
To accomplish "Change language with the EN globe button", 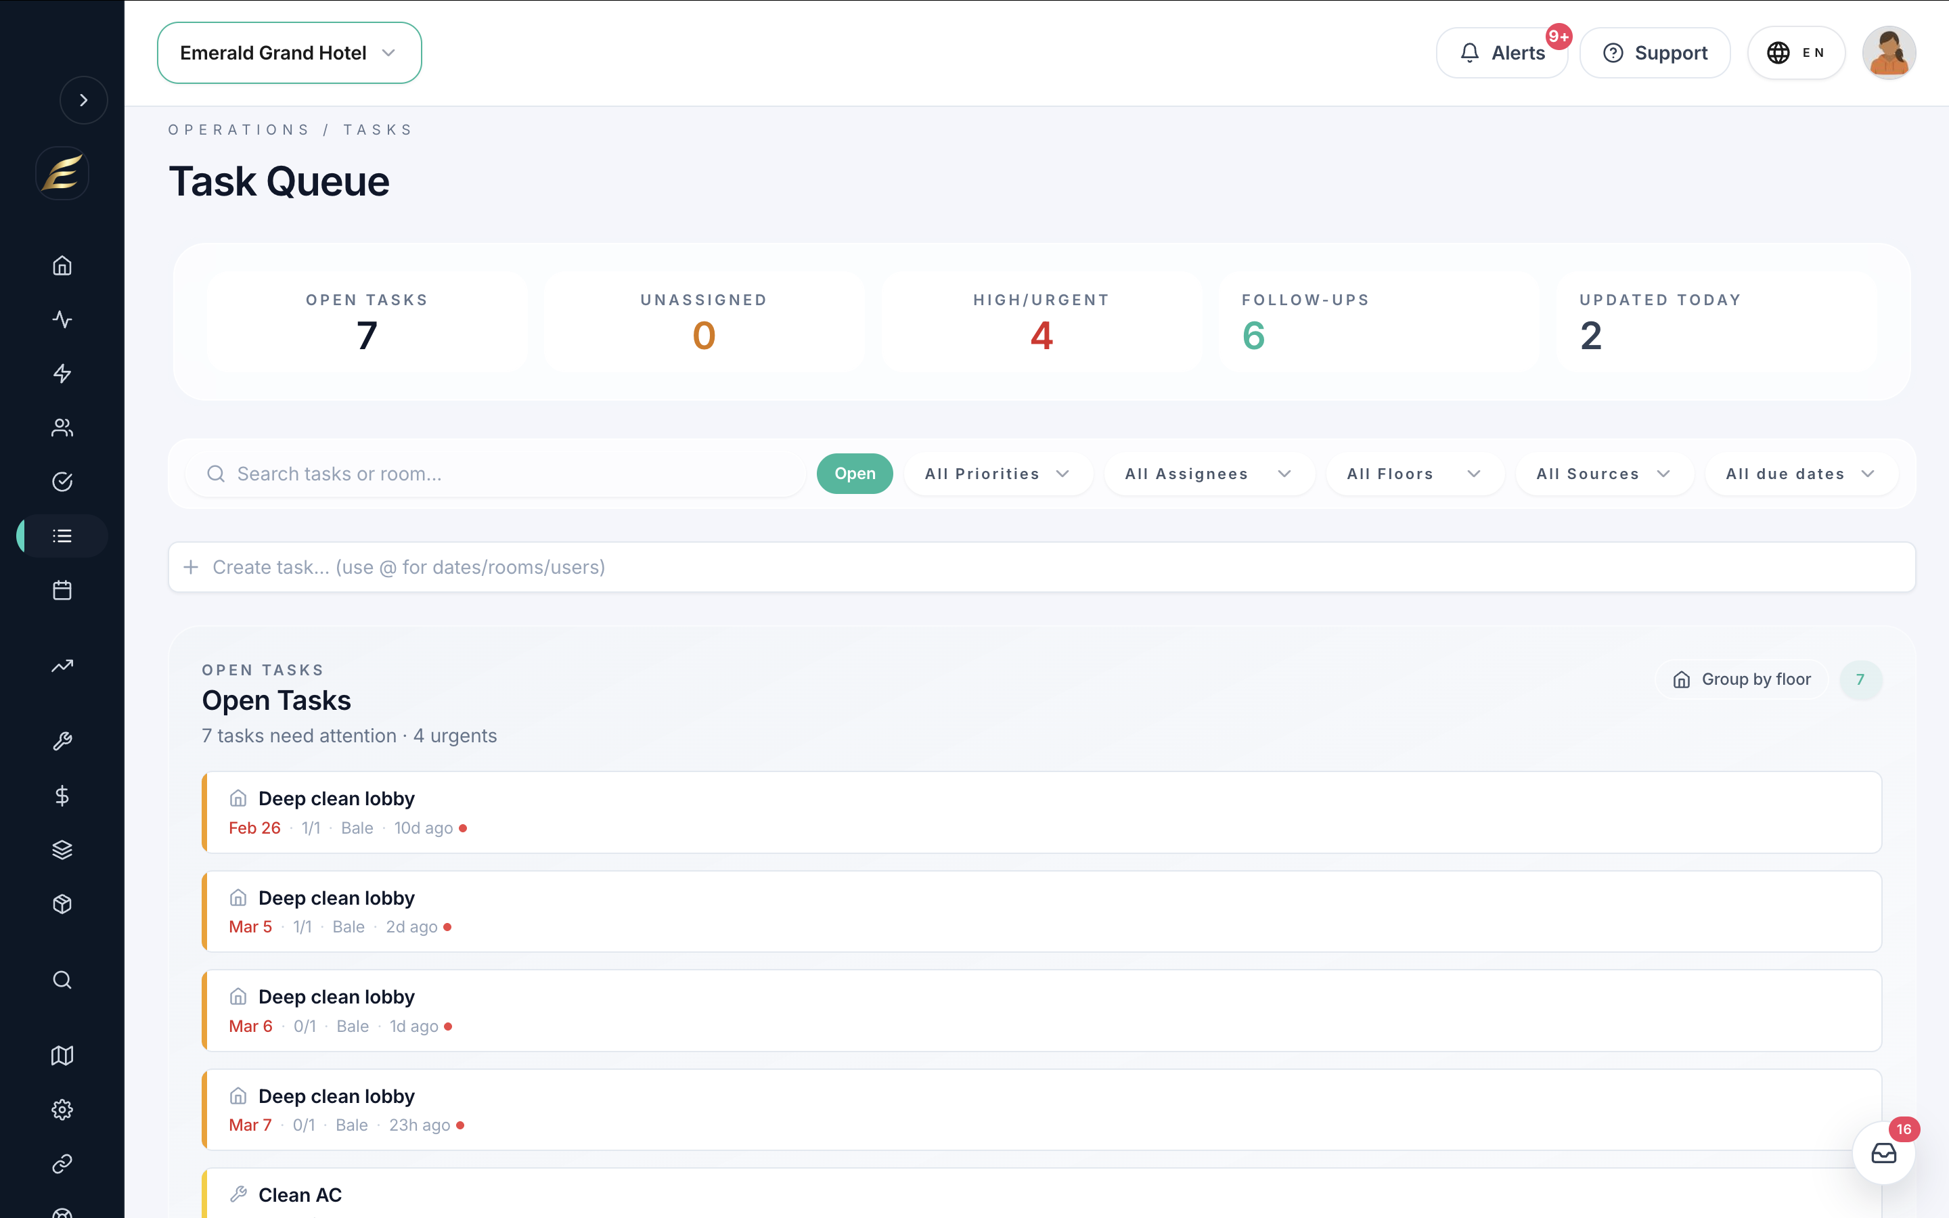I will pyautogui.click(x=1796, y=53).
